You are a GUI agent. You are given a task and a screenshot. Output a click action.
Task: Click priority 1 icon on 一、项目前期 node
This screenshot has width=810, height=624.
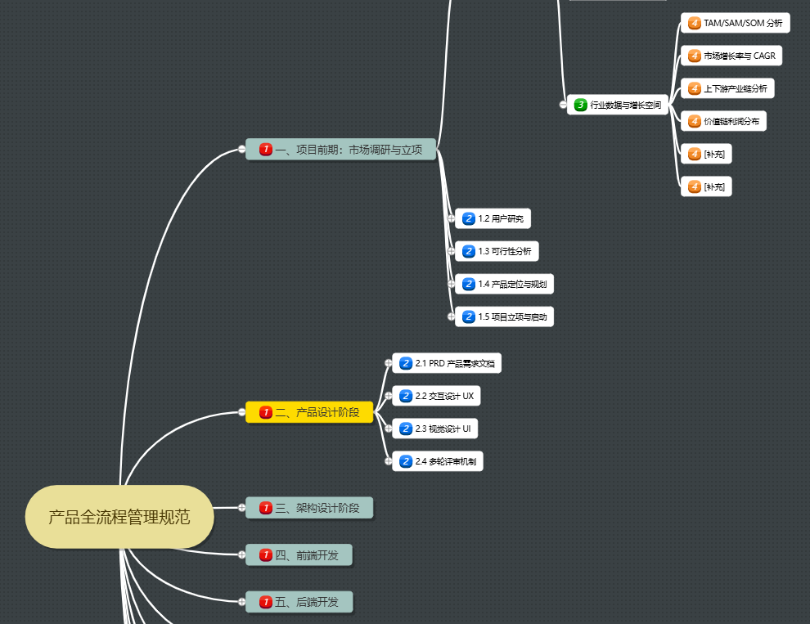coord(266,150)
